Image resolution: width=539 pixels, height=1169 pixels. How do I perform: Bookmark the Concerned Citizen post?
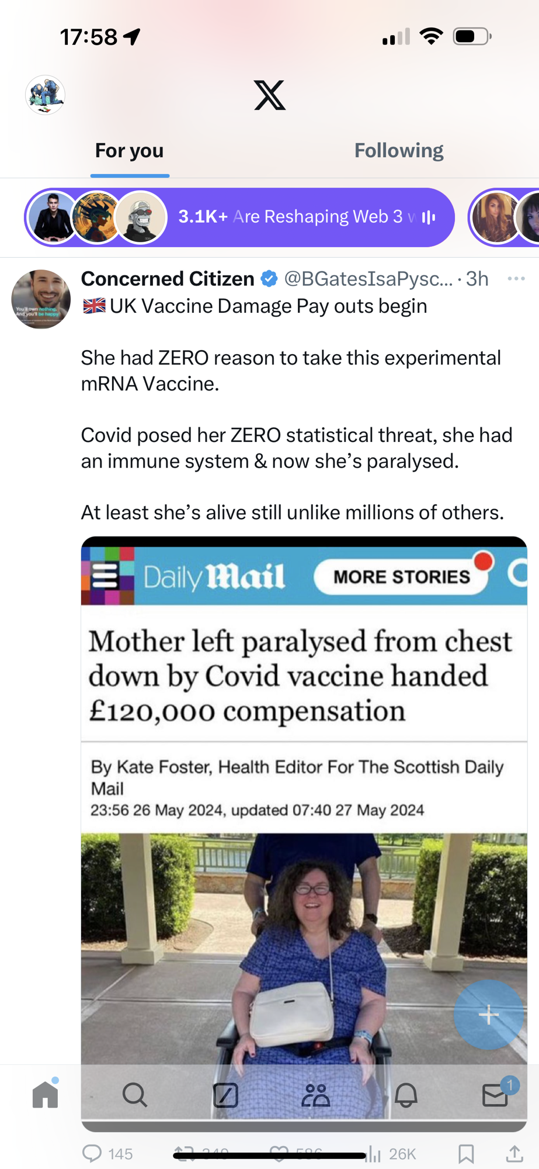pyautogui.click(x=466, y=1154)
